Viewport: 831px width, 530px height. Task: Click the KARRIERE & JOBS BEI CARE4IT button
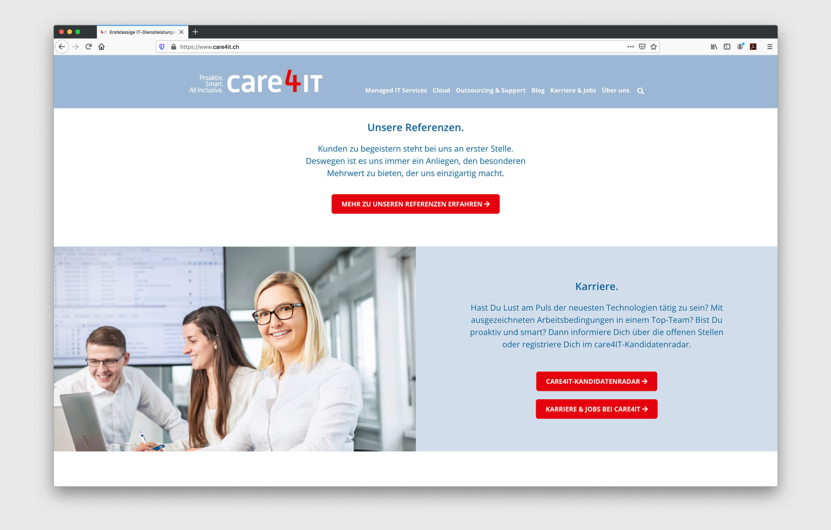pyautogui.click(x=596, y=409)
